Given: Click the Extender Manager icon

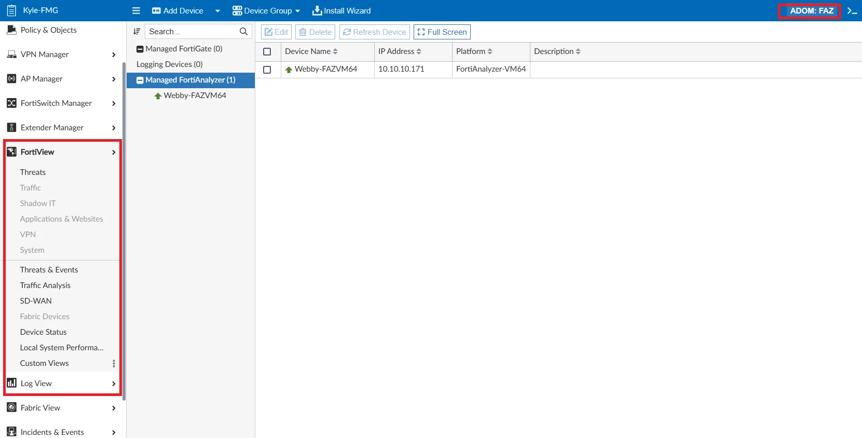Looking at the screenshot, I should (11, 128).
